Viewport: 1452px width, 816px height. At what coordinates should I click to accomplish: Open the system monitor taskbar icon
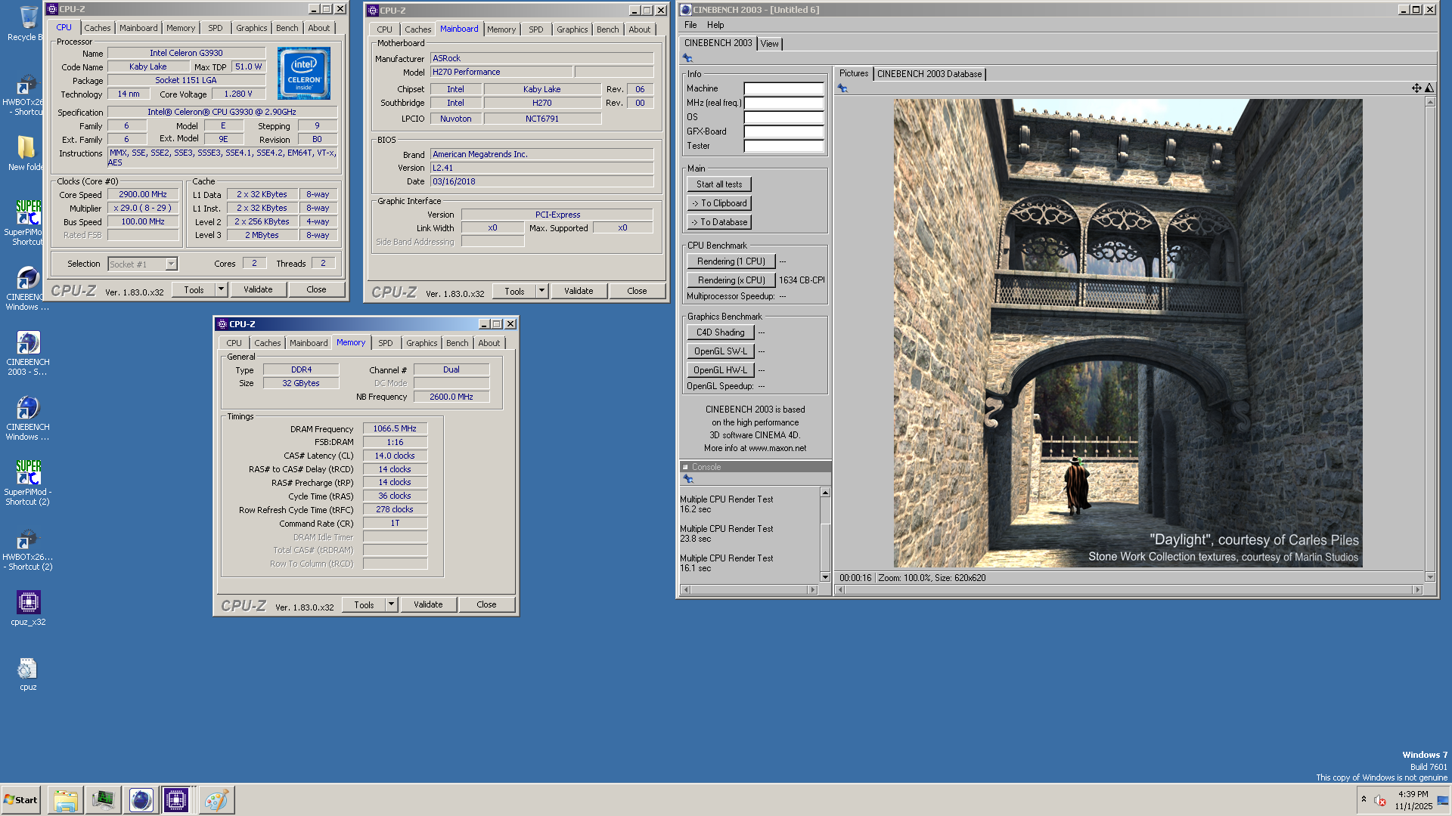(x=103, y=800)
